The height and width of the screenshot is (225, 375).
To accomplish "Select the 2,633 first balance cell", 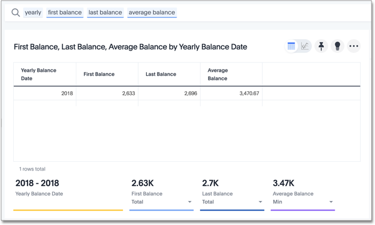I will (x=107, y=94).
